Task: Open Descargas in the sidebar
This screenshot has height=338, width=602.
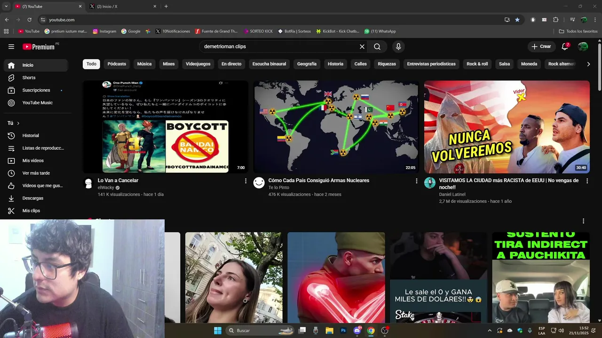Action: tap(36, 198)
